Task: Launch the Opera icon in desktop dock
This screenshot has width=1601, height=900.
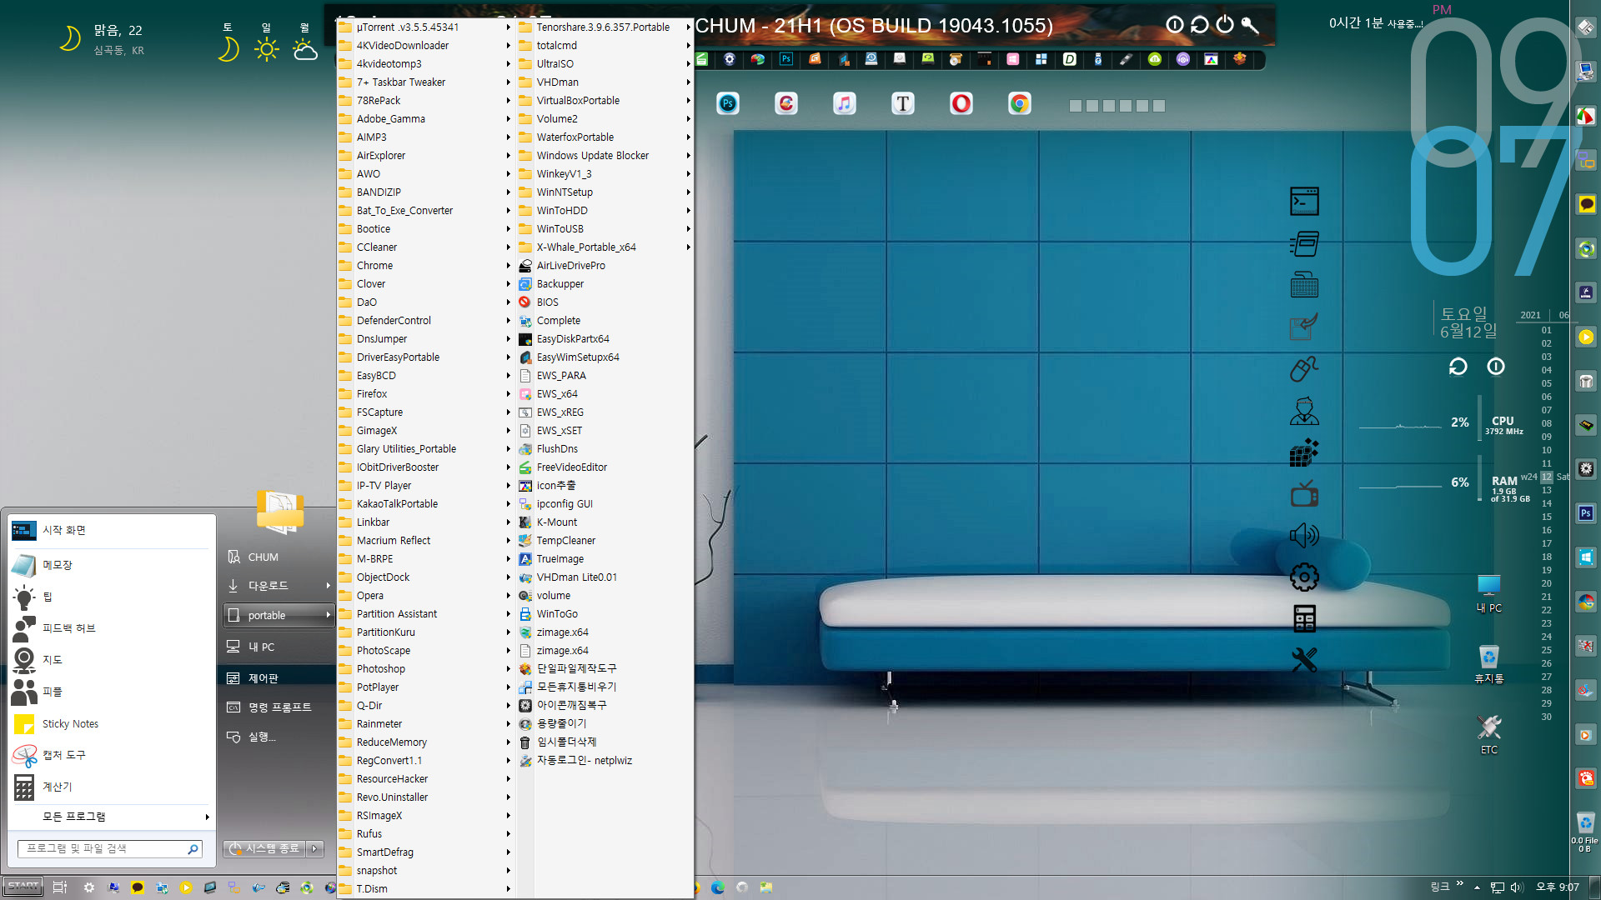Action: (x=961, y=103)
